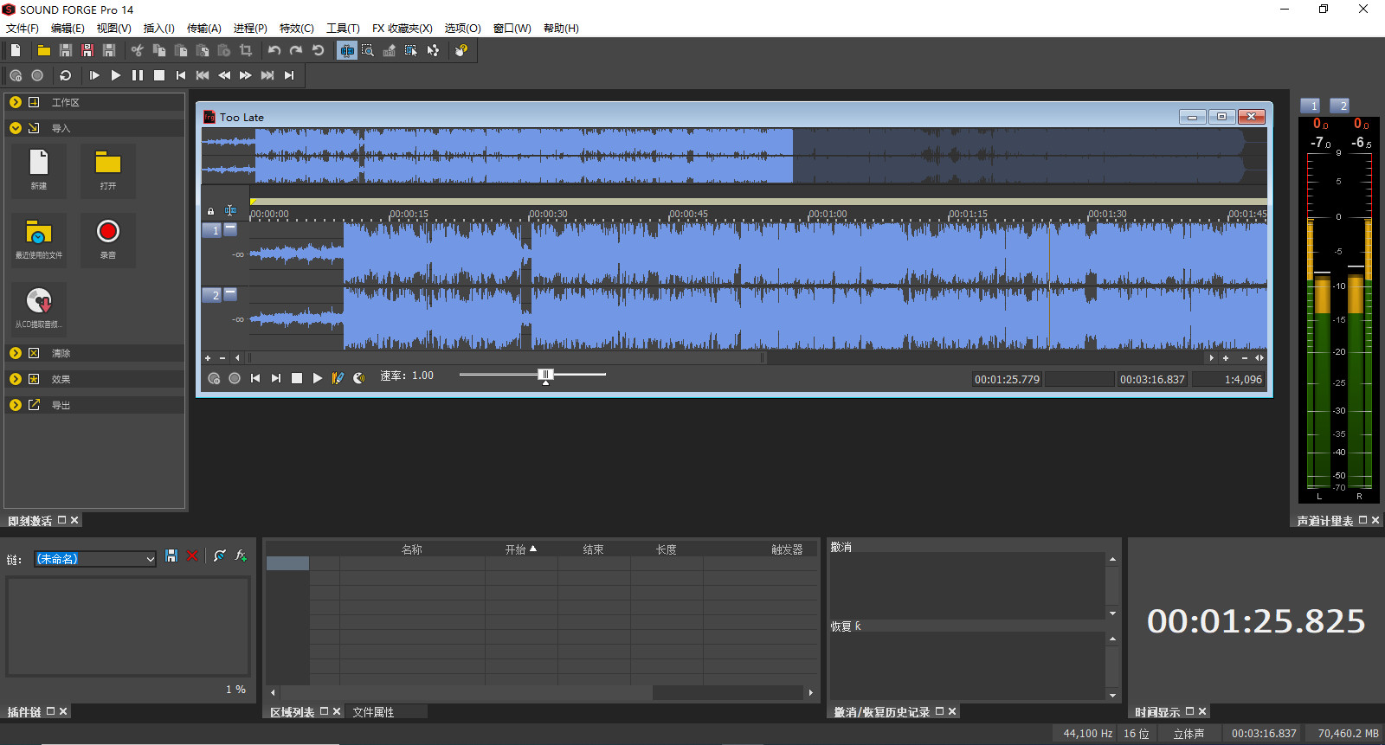Toggle the waveform lock icon
Image resolution: width=1385 pixels, height=745 pixels.
pyautogui.click(x=210, y=211)
